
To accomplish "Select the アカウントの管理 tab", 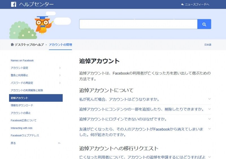I will [x=60, y=45].
